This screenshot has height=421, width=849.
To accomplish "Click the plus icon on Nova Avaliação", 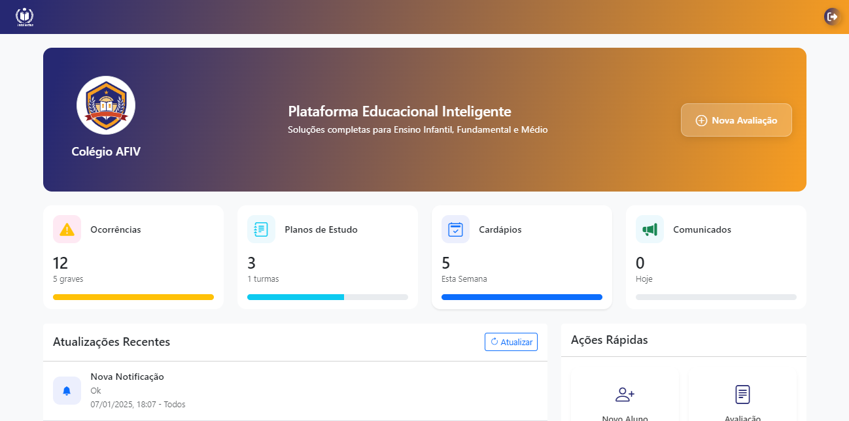I will coord(701,120).
